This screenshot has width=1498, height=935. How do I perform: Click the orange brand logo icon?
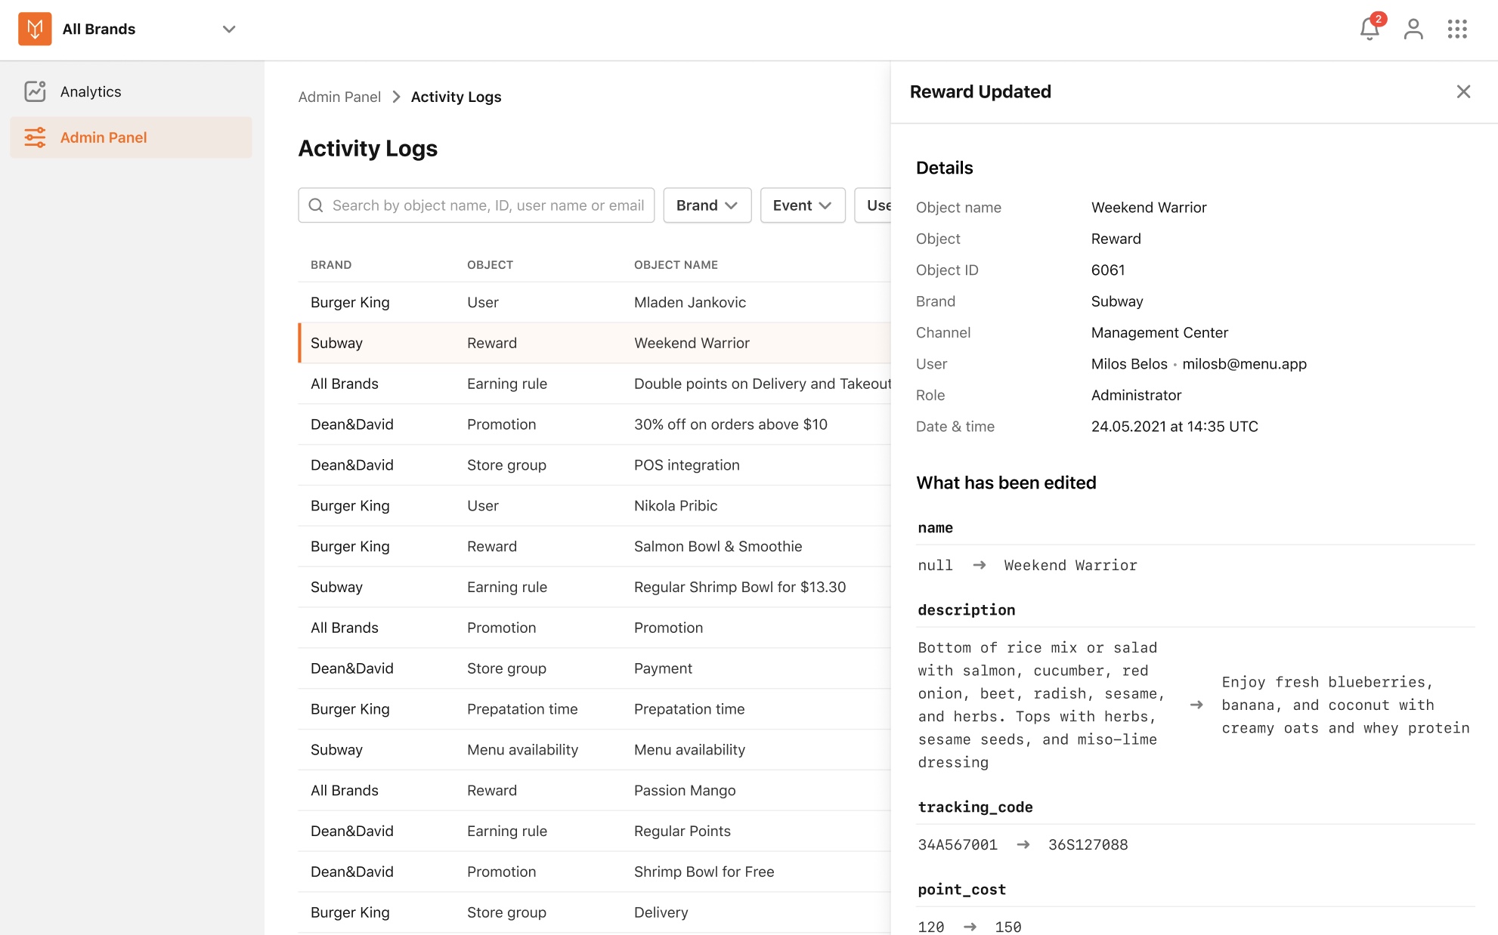[x=35, y=29]
